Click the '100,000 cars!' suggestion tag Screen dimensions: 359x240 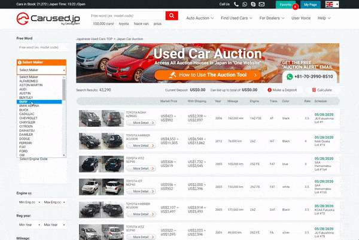[104, 23]
